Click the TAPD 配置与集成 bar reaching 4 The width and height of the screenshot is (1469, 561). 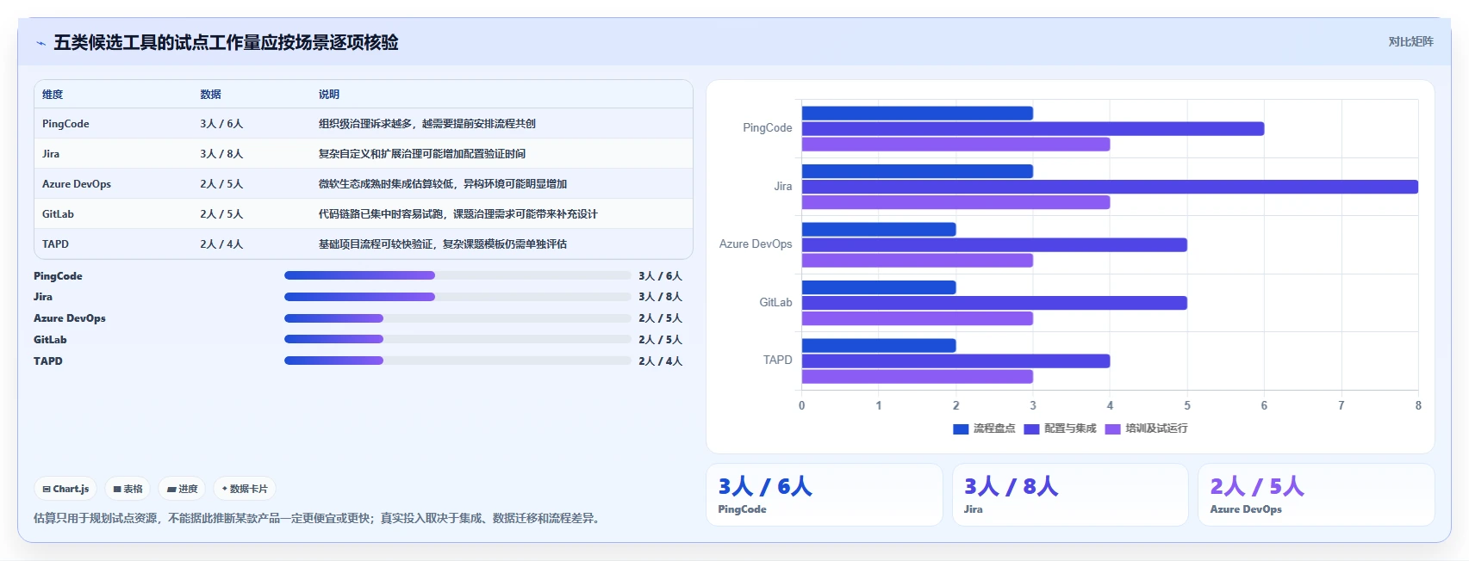(955, 361)
